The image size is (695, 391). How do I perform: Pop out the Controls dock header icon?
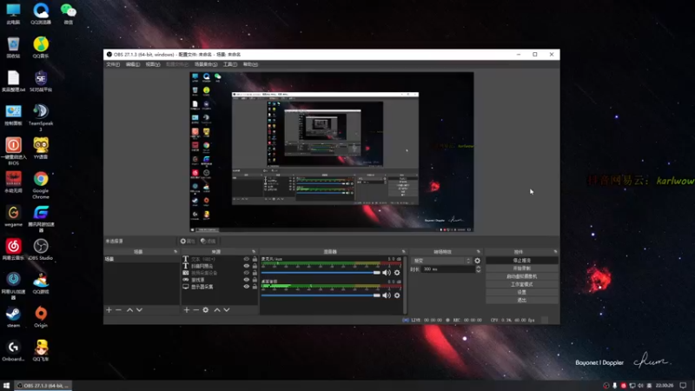555,252
